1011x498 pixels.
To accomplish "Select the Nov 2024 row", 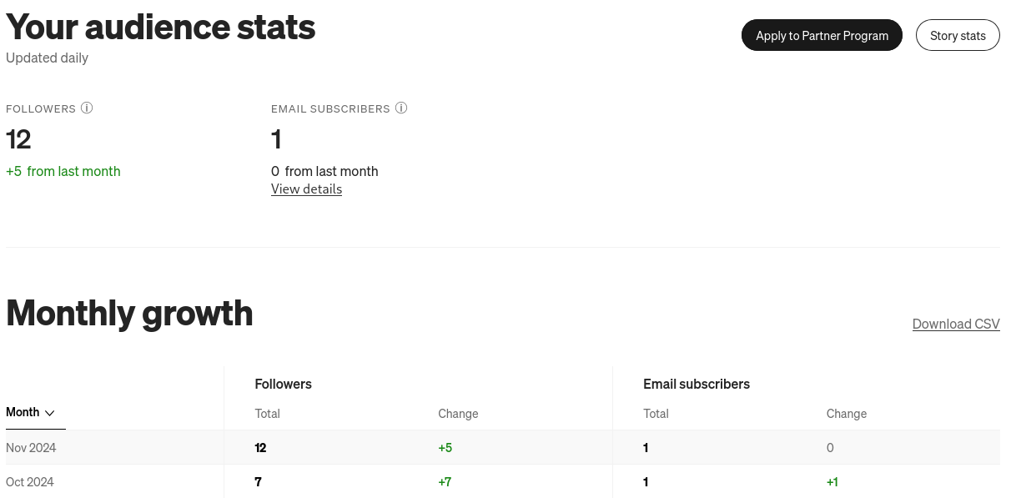I will click(x=503, y=448).
